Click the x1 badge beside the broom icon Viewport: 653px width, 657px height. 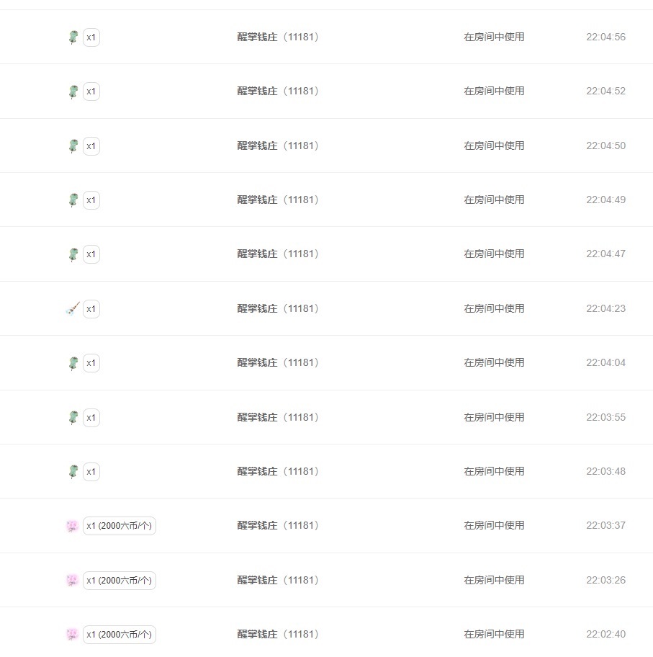(91, 309)
